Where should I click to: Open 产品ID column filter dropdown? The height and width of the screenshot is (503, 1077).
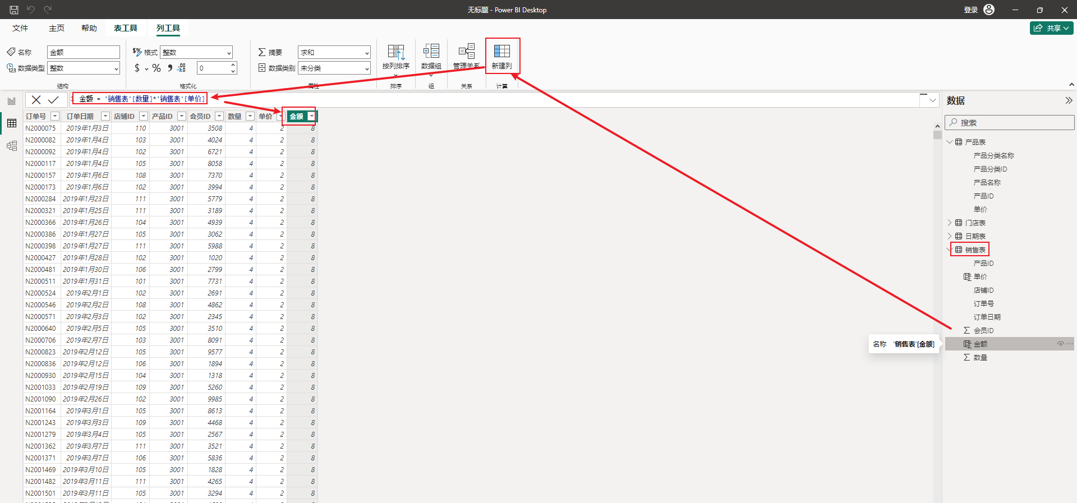[x=181, y=116]
